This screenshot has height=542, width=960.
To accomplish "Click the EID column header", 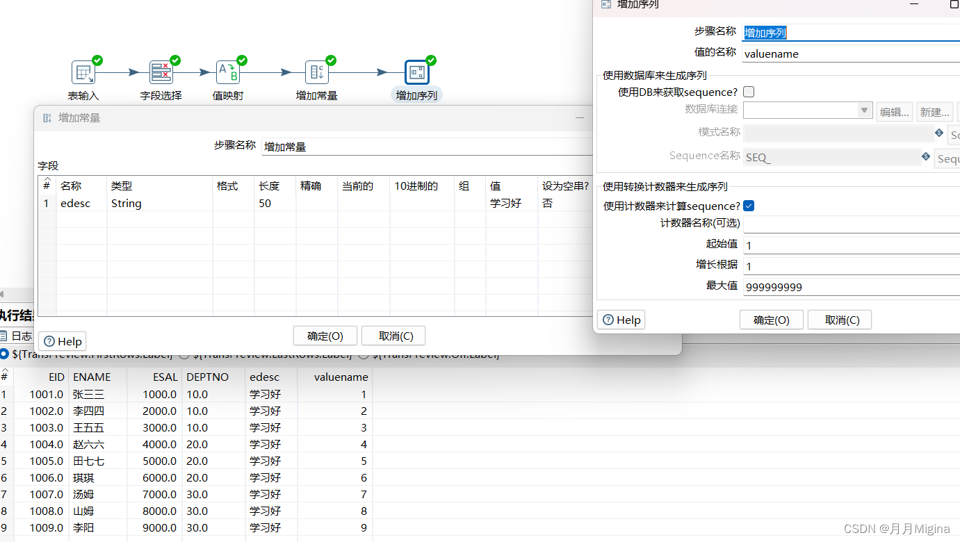I will point(41,377).
